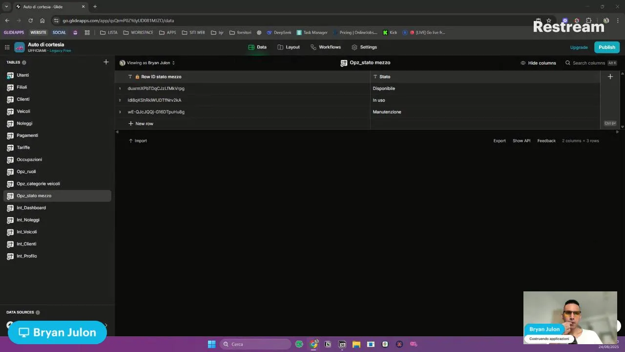Viewport: 625px width, 352px height.
Task: Click the Import button
Action: coord(138,141)
